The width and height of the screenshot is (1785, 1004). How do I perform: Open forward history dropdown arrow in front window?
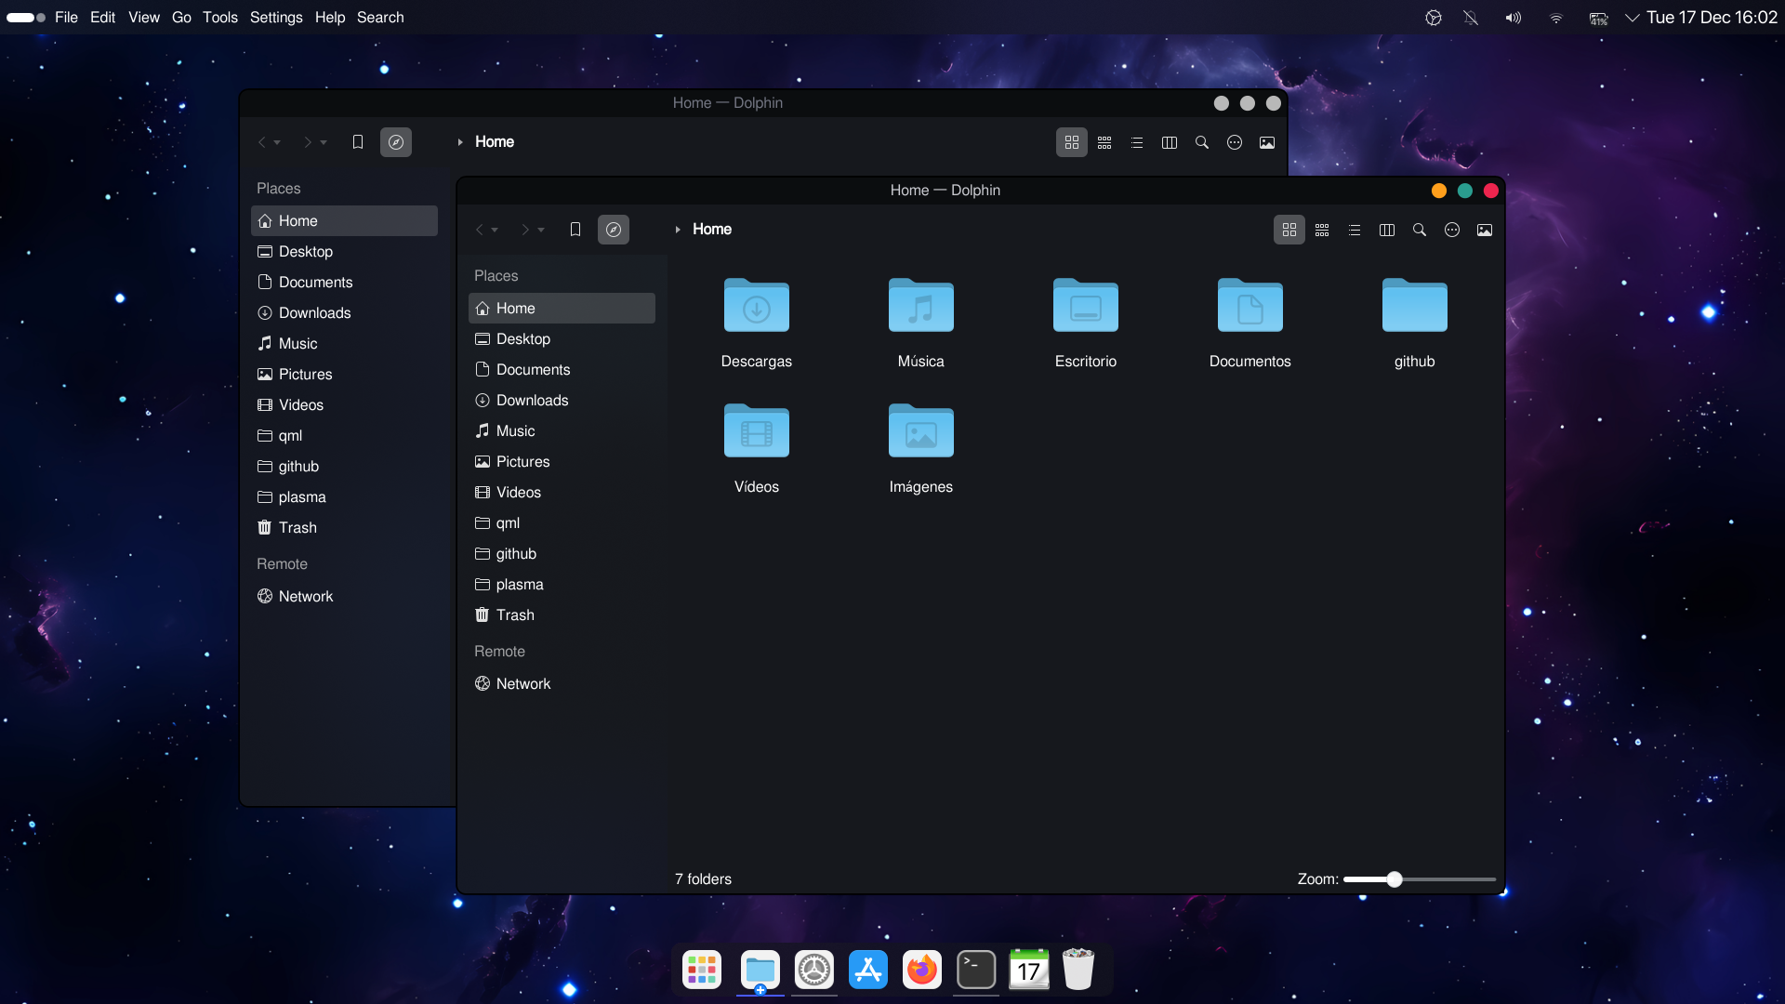tap(541, 230)
